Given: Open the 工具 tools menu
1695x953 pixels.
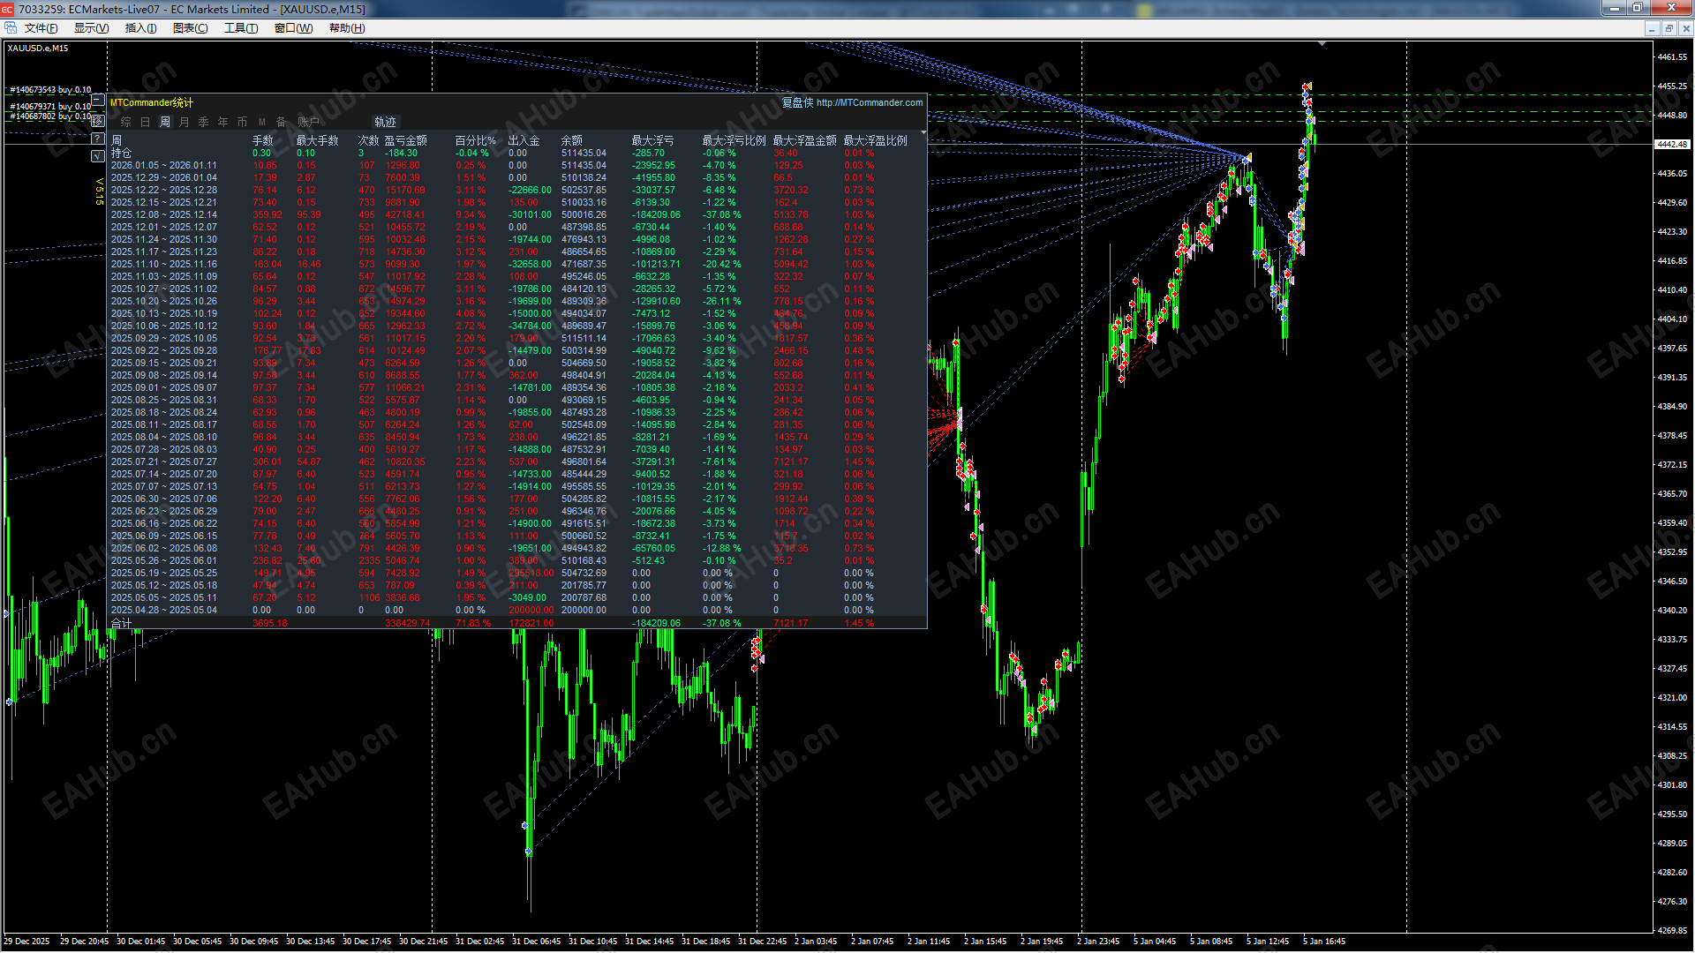Looking at the screenshot, I should 240,28.
